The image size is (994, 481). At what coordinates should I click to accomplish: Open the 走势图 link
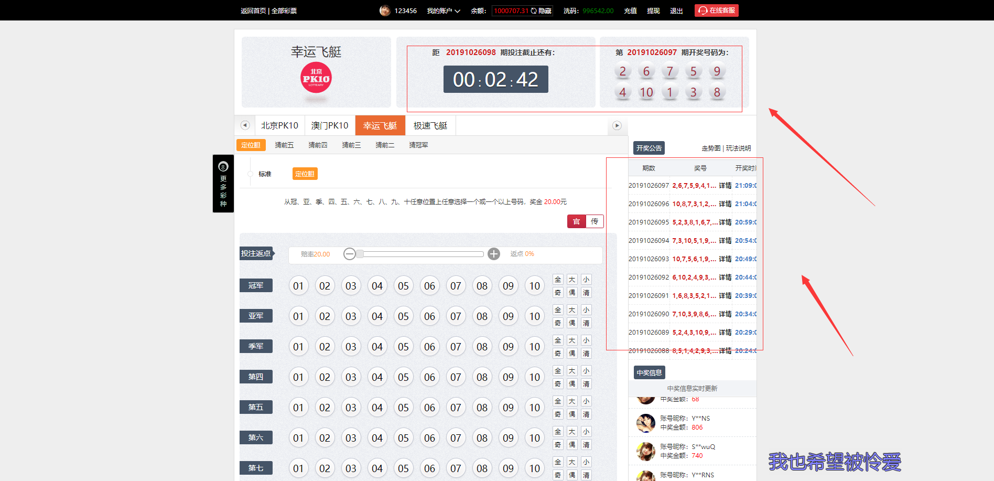(x=711, y=148)
